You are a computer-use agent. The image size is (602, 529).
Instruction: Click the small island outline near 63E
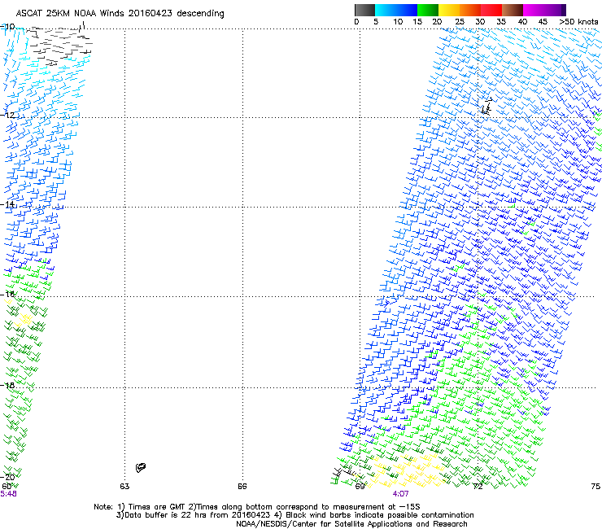click(x=141, y=467)
